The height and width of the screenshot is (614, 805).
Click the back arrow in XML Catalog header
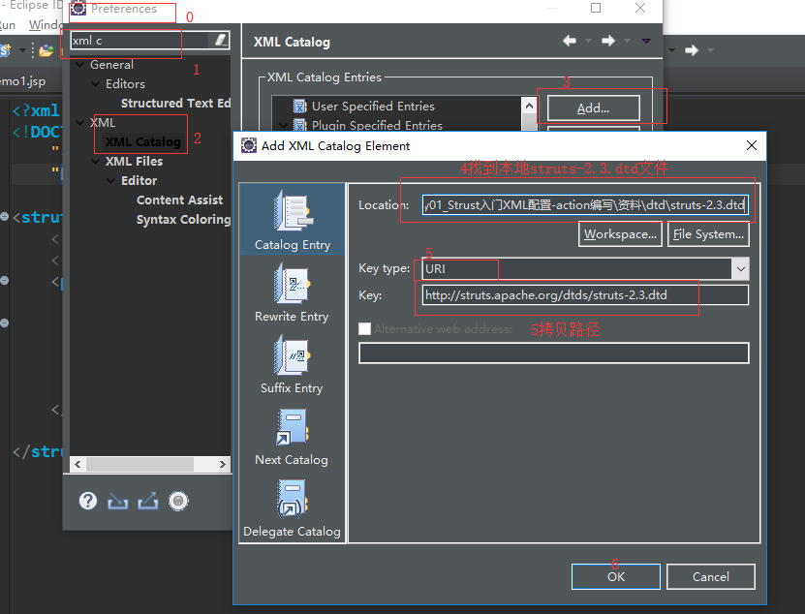[570, 41]
